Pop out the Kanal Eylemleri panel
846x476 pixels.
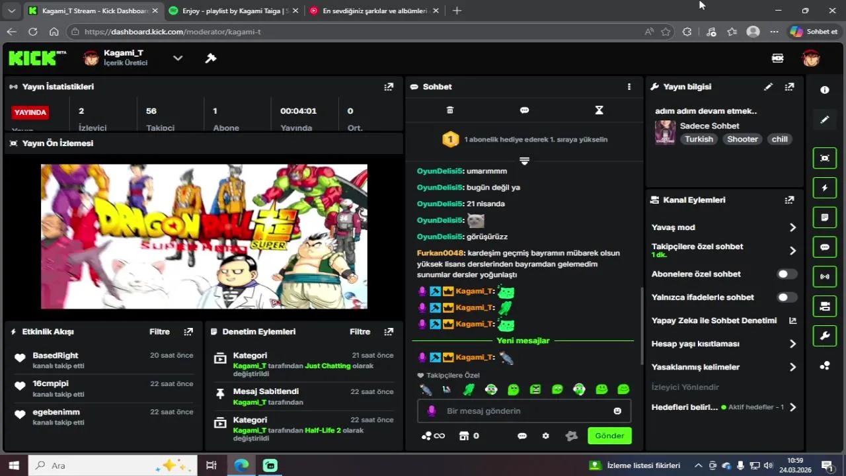tap(789, 200)
